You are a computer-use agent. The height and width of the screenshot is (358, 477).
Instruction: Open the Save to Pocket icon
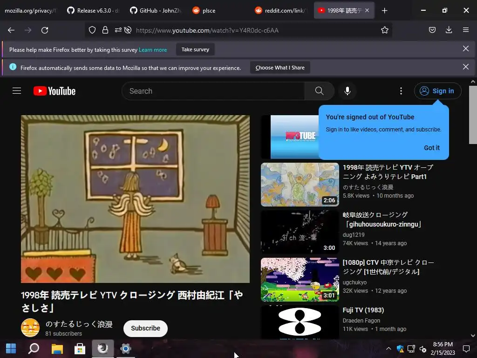coord(432,30)
